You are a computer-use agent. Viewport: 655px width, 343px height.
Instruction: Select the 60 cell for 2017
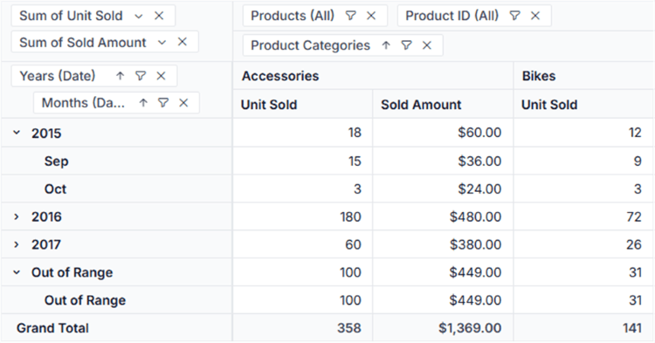coord(303,244)
